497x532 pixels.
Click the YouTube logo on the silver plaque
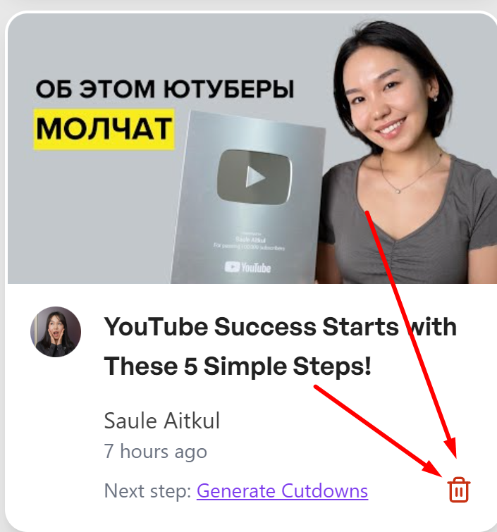(247, 267)
